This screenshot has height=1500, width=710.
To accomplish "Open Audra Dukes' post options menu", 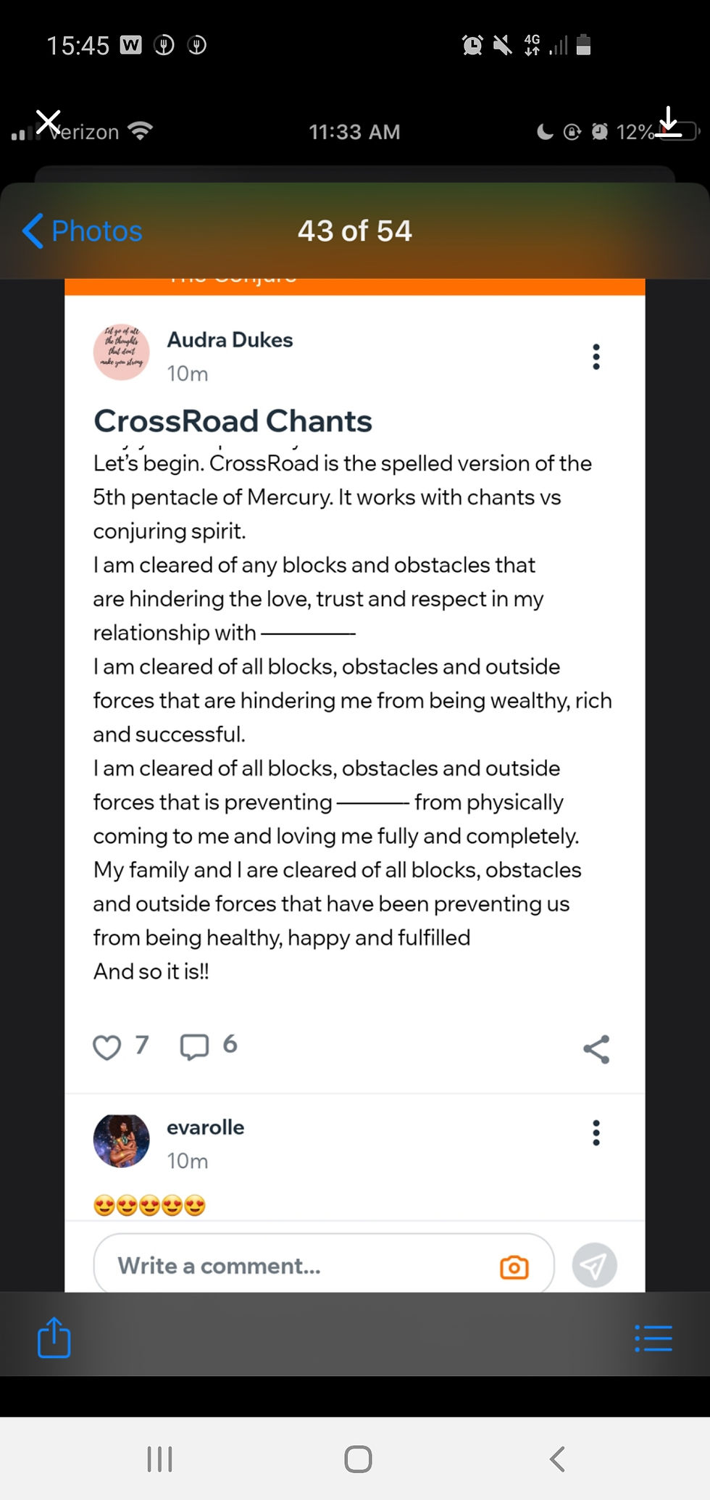I will 596,357.
